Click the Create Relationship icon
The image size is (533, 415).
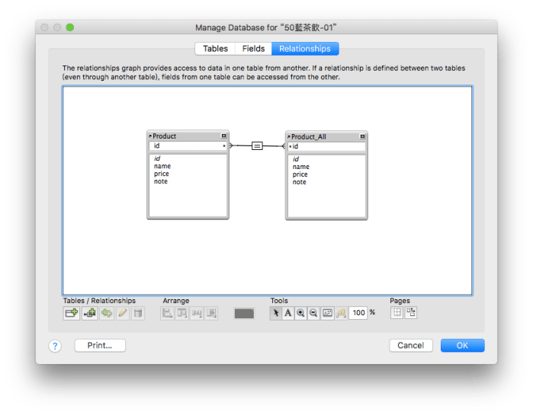click(89, 313)
